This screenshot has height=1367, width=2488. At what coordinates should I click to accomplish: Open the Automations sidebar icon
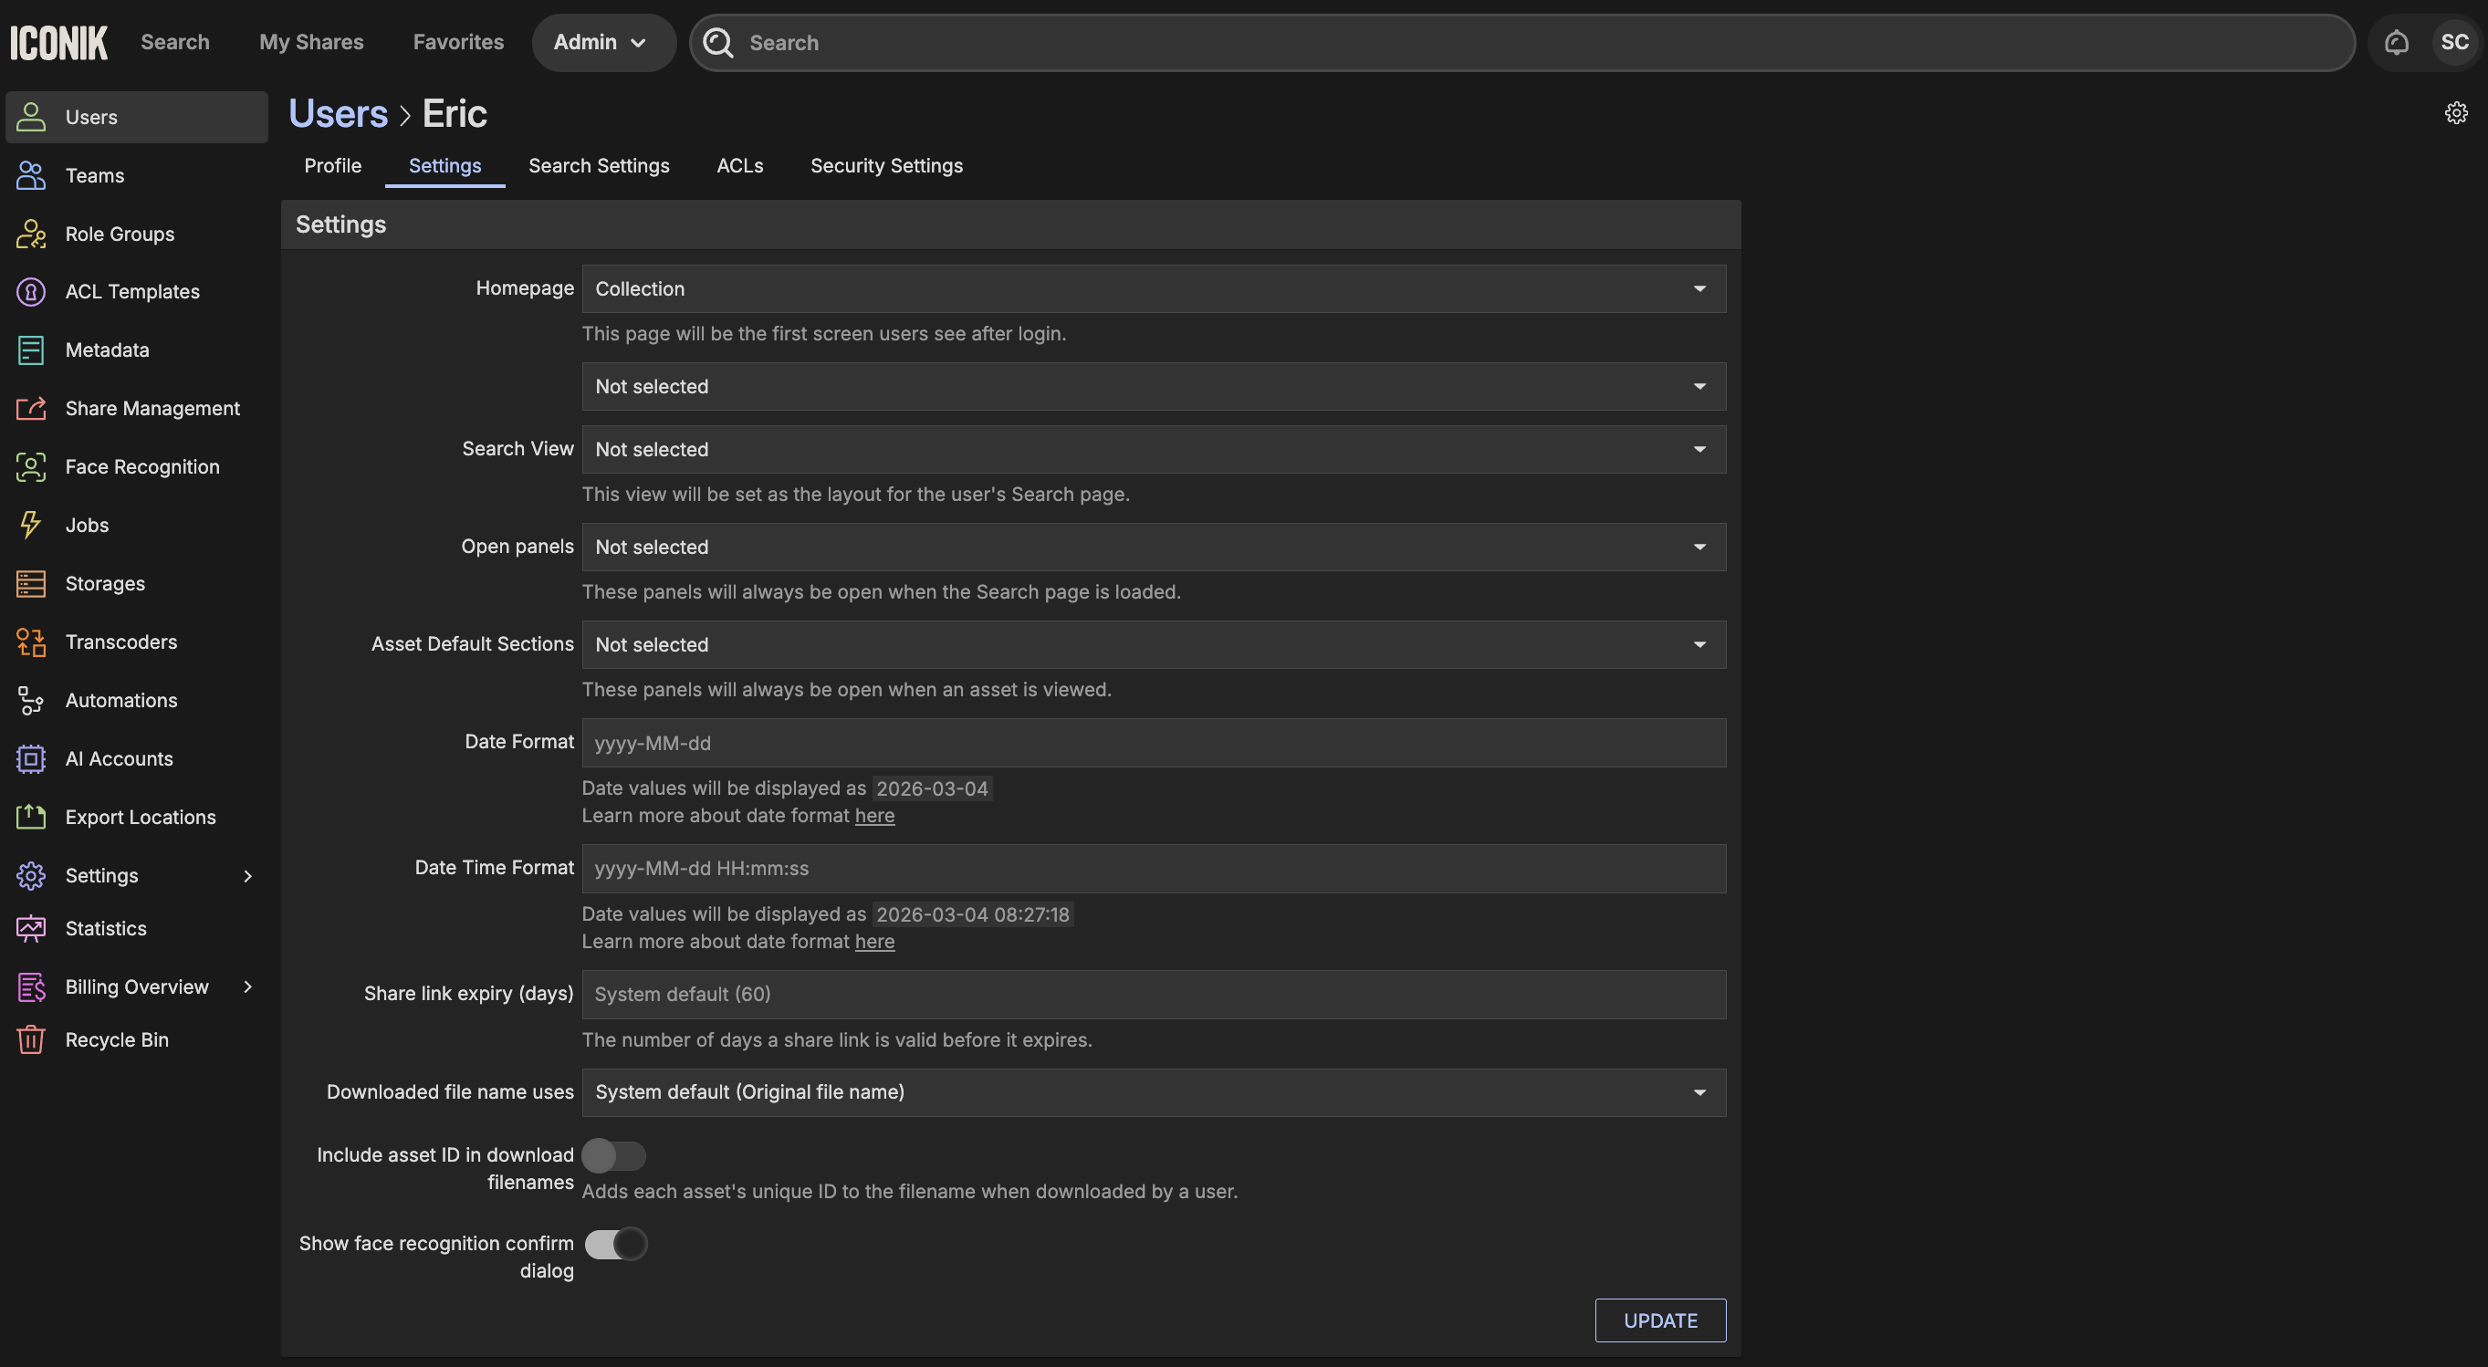31,701
